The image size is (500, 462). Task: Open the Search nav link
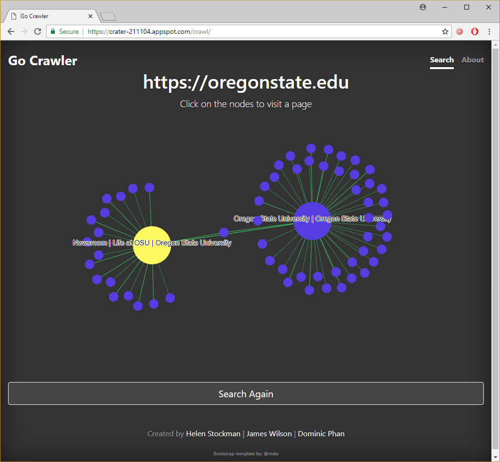click(x=441, y=60)
